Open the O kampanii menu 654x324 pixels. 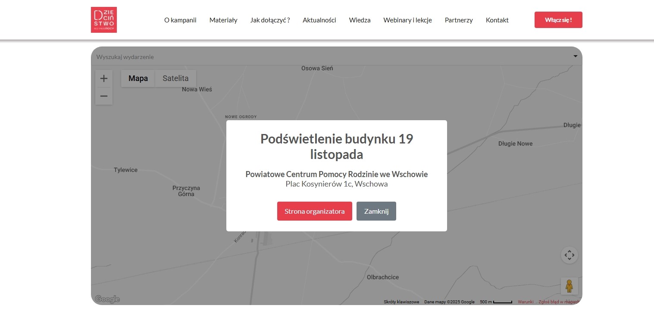coord(180,20)
